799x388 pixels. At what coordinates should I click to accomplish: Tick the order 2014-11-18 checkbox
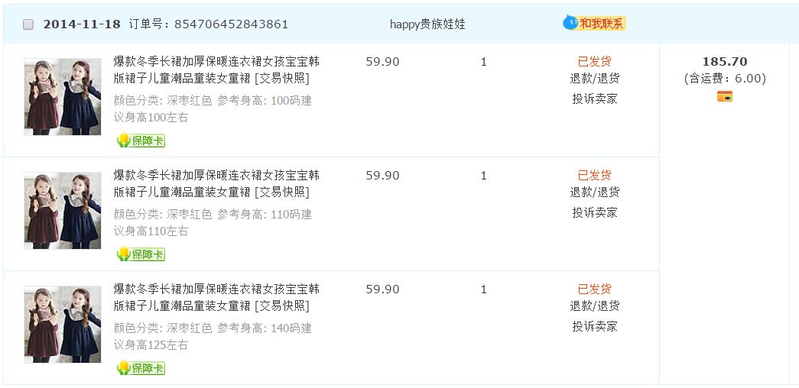coord(28,24)
